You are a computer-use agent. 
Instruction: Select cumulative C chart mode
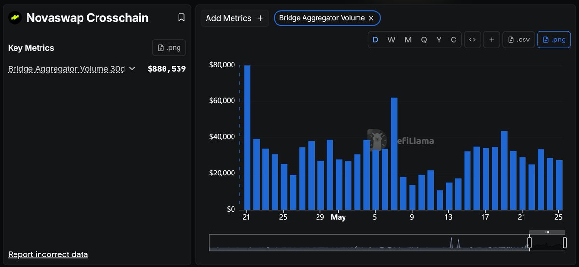454,40
